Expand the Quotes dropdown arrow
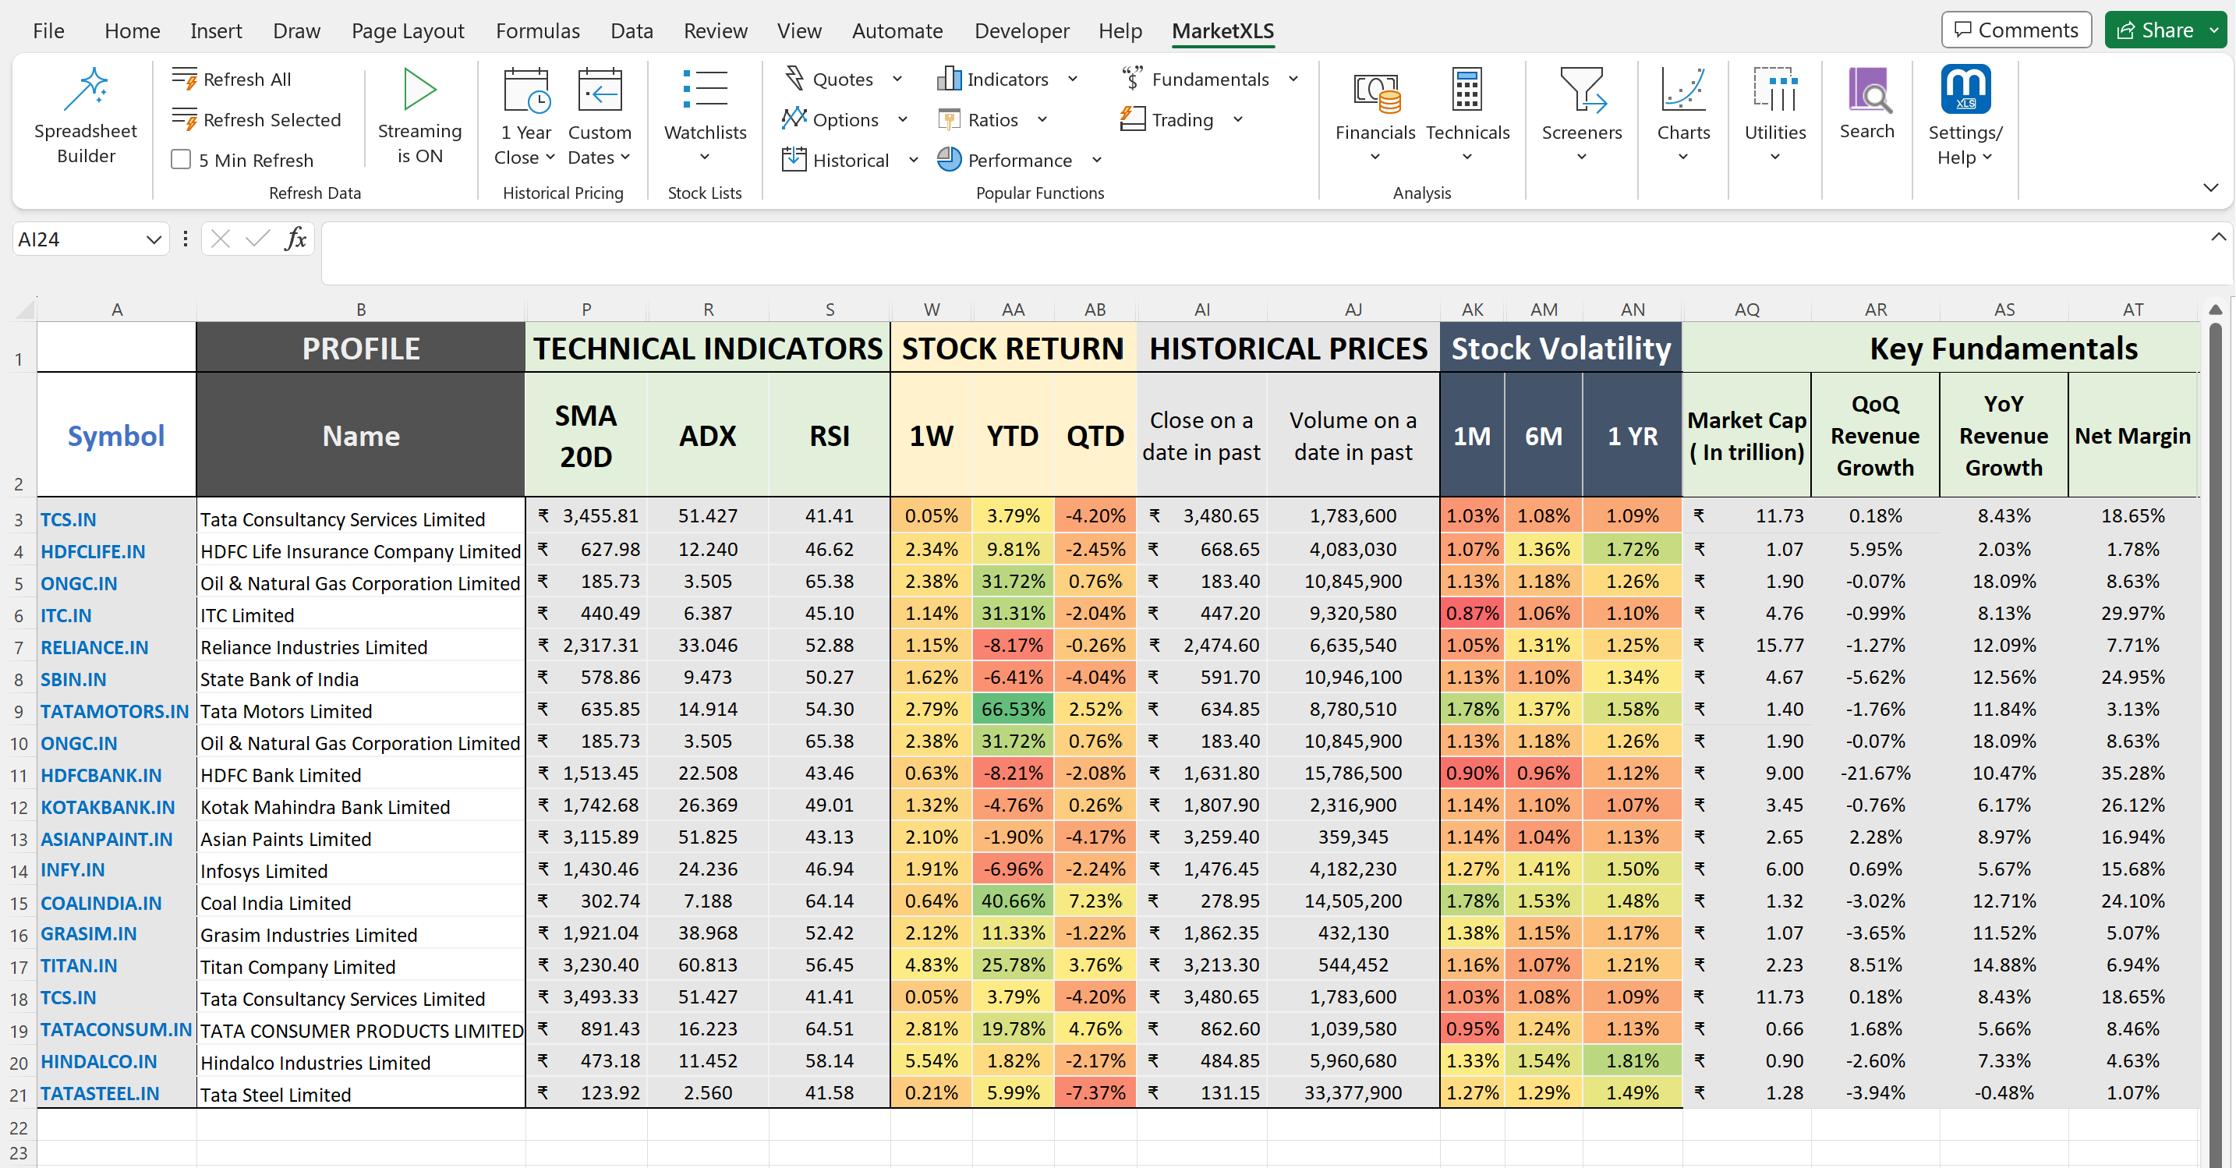Screen dimensions: 2236x1168 coord(897,79)
